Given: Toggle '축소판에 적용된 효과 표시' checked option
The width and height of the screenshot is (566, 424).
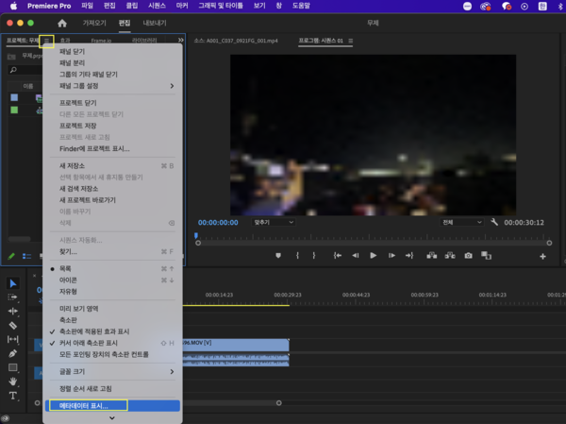Looking at the screenshot, I should tap(94, 331).
